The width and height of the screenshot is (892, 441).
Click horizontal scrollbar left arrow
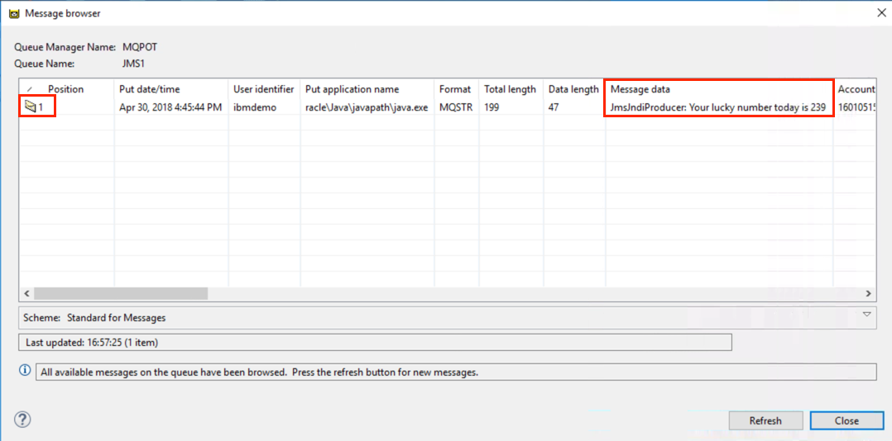26,293
